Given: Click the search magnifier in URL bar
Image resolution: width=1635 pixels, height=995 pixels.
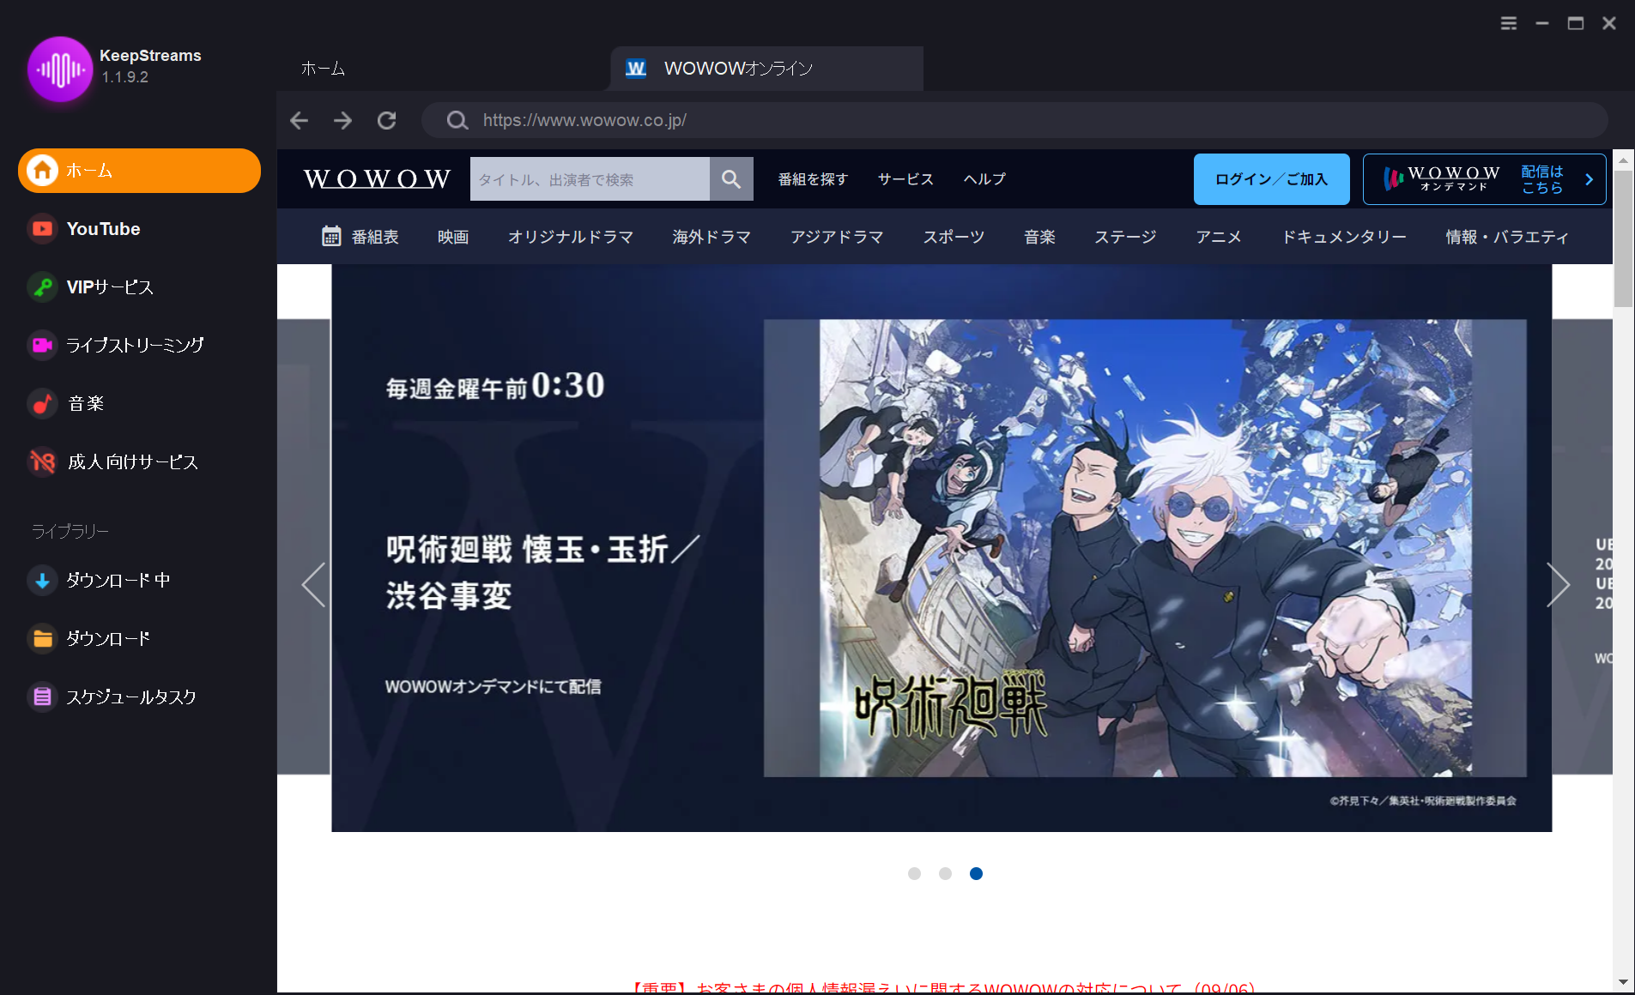Looking at the screenshot, I should pyautogui.click(x=457, y=120).
